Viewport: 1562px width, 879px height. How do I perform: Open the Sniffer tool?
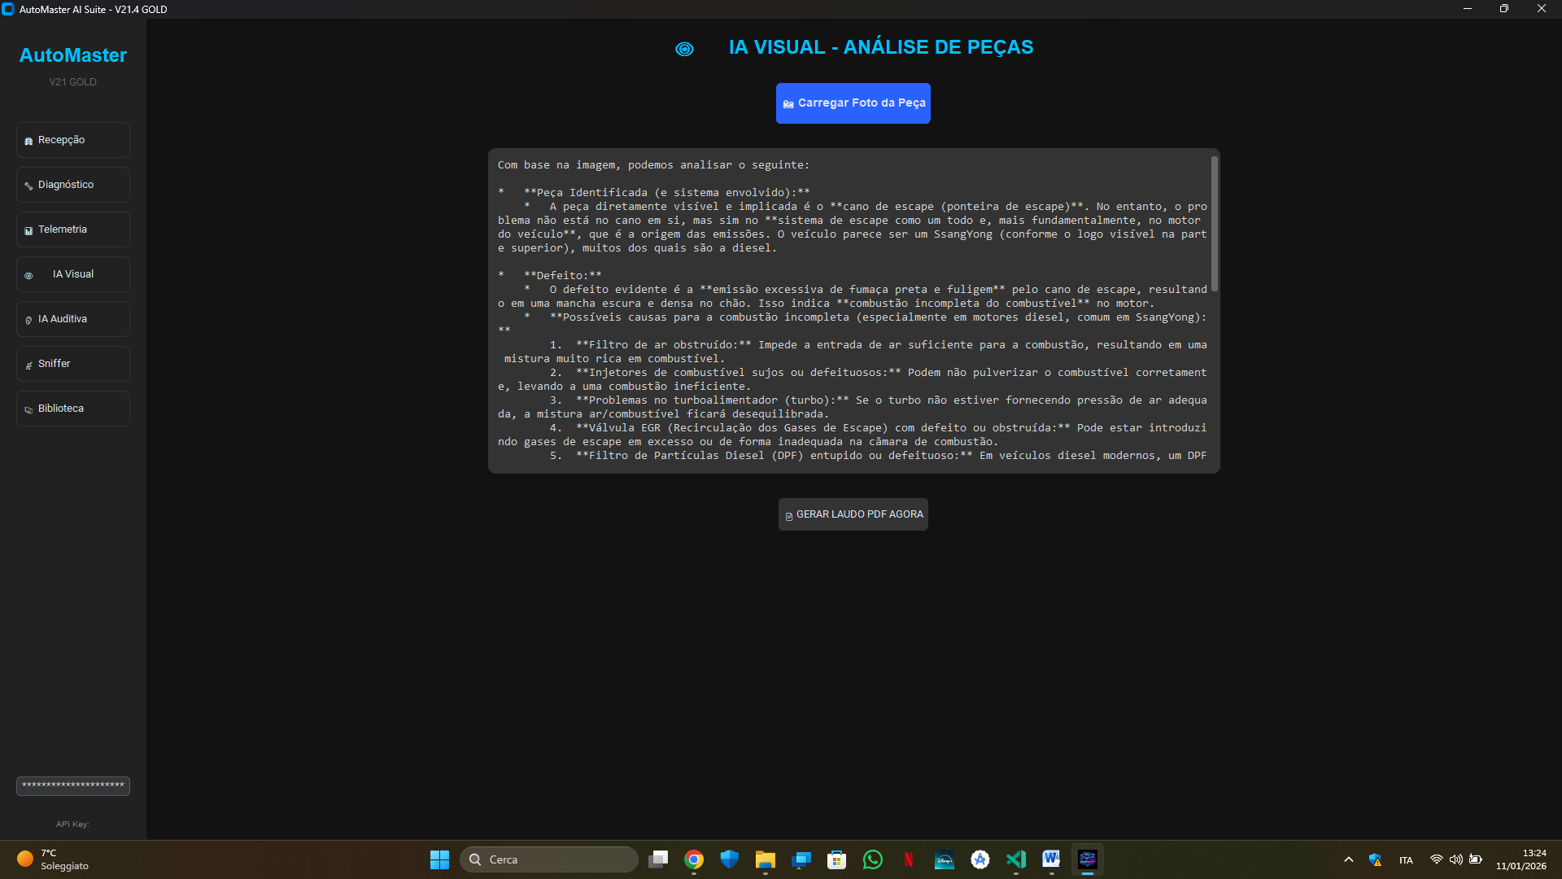pyautogui.click(x=73, y=364)
